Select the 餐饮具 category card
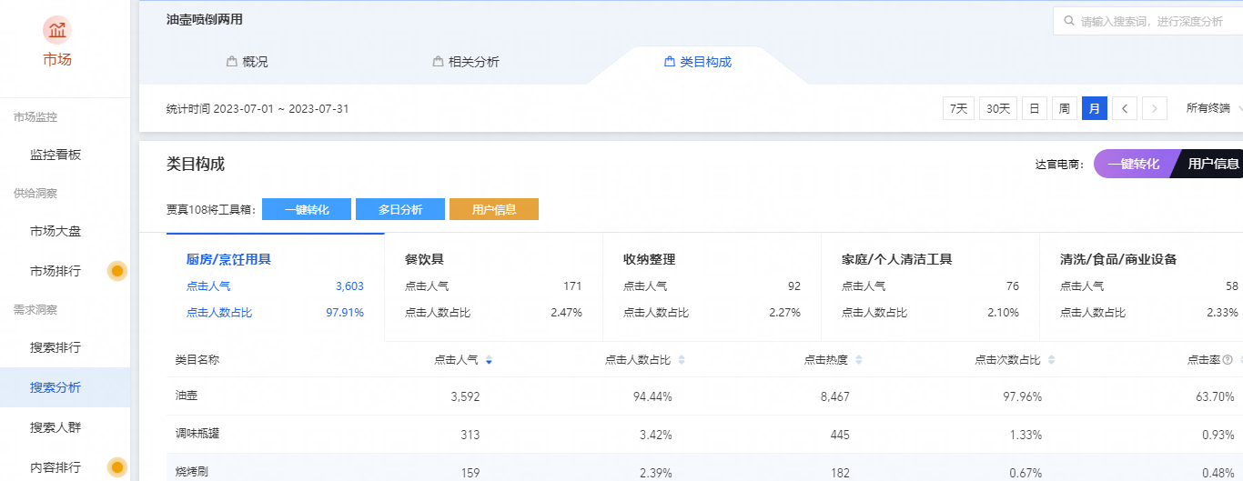 coord(493,286)
